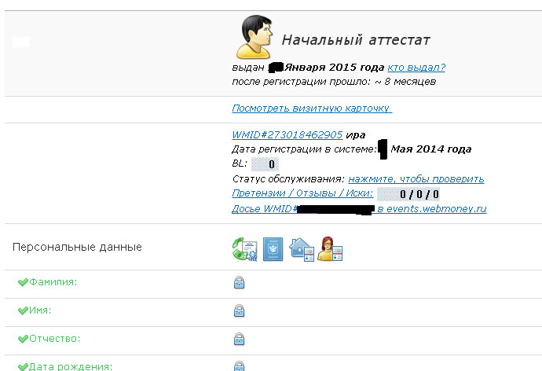Click green checkmark next to Дата рождения
The height and width of the screenshot is (371, 542).
(x=23, y=367)
